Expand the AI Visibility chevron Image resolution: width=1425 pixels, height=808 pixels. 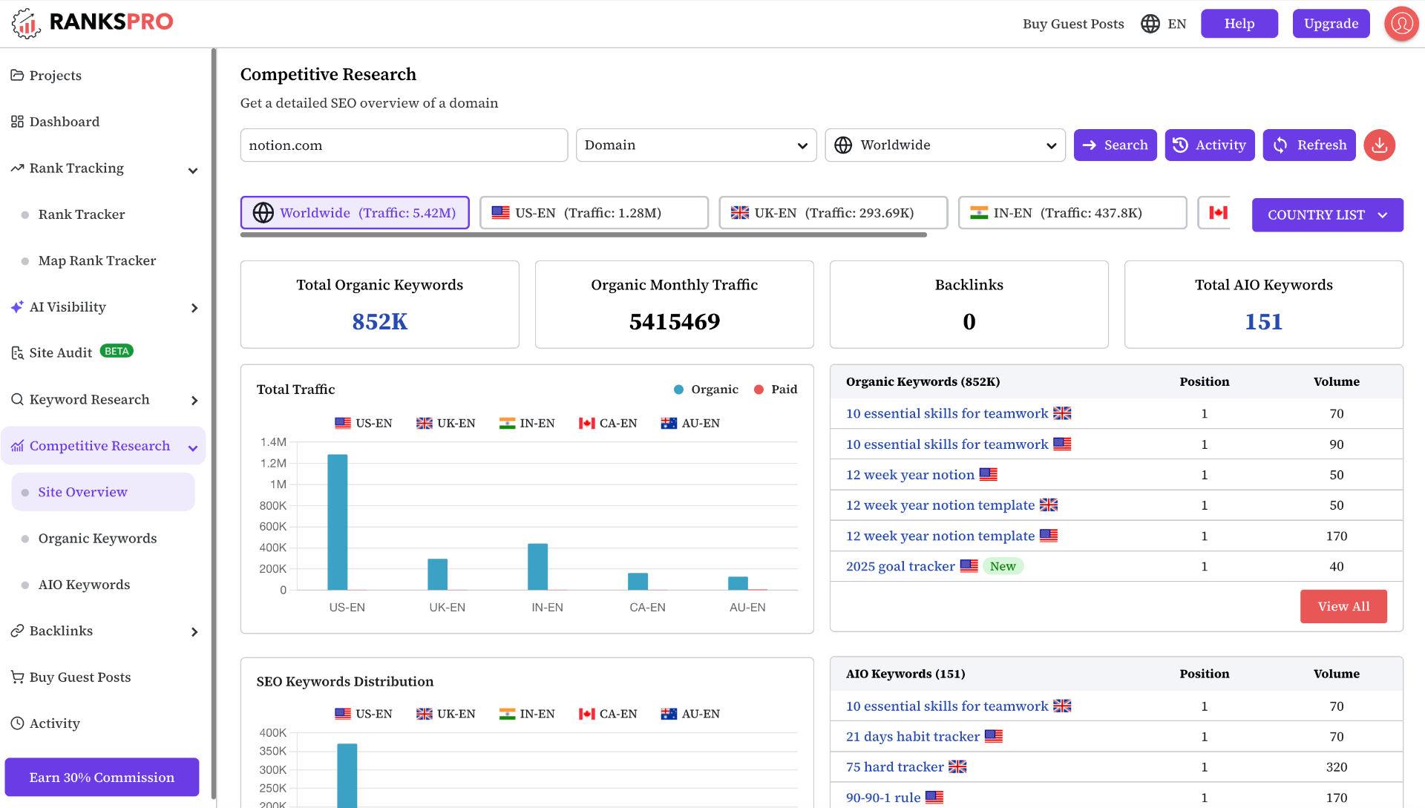pos(194,308)
